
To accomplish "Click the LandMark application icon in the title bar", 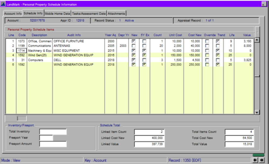I will 3,4.
